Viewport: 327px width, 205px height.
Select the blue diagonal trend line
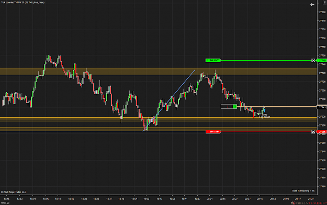click(169, 100)
